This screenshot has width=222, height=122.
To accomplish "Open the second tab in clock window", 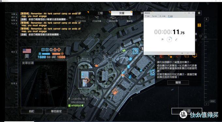I will coord(155,16).
